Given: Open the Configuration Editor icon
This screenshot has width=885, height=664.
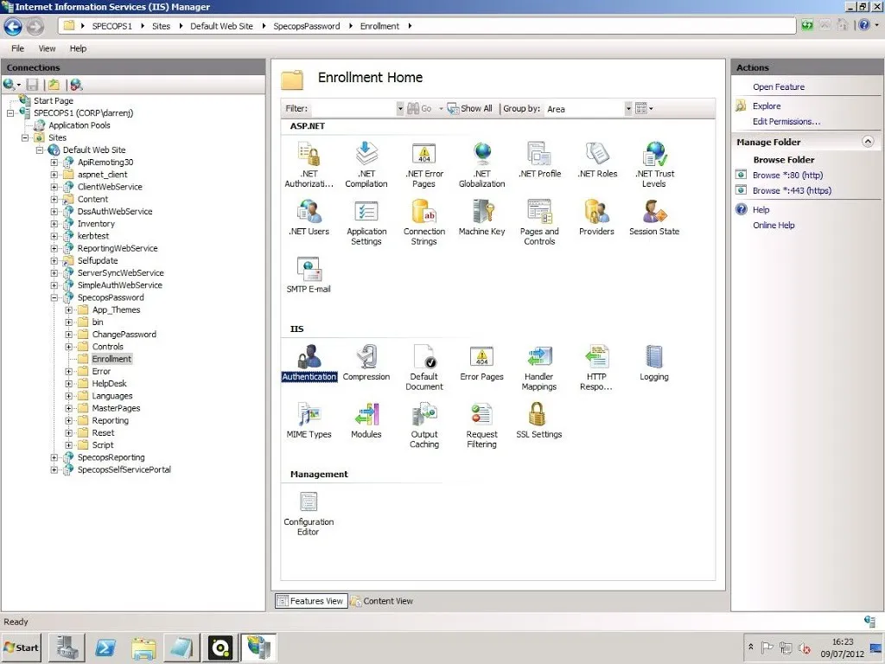Looking at the screenshot, I should click(x=309, y=513).
